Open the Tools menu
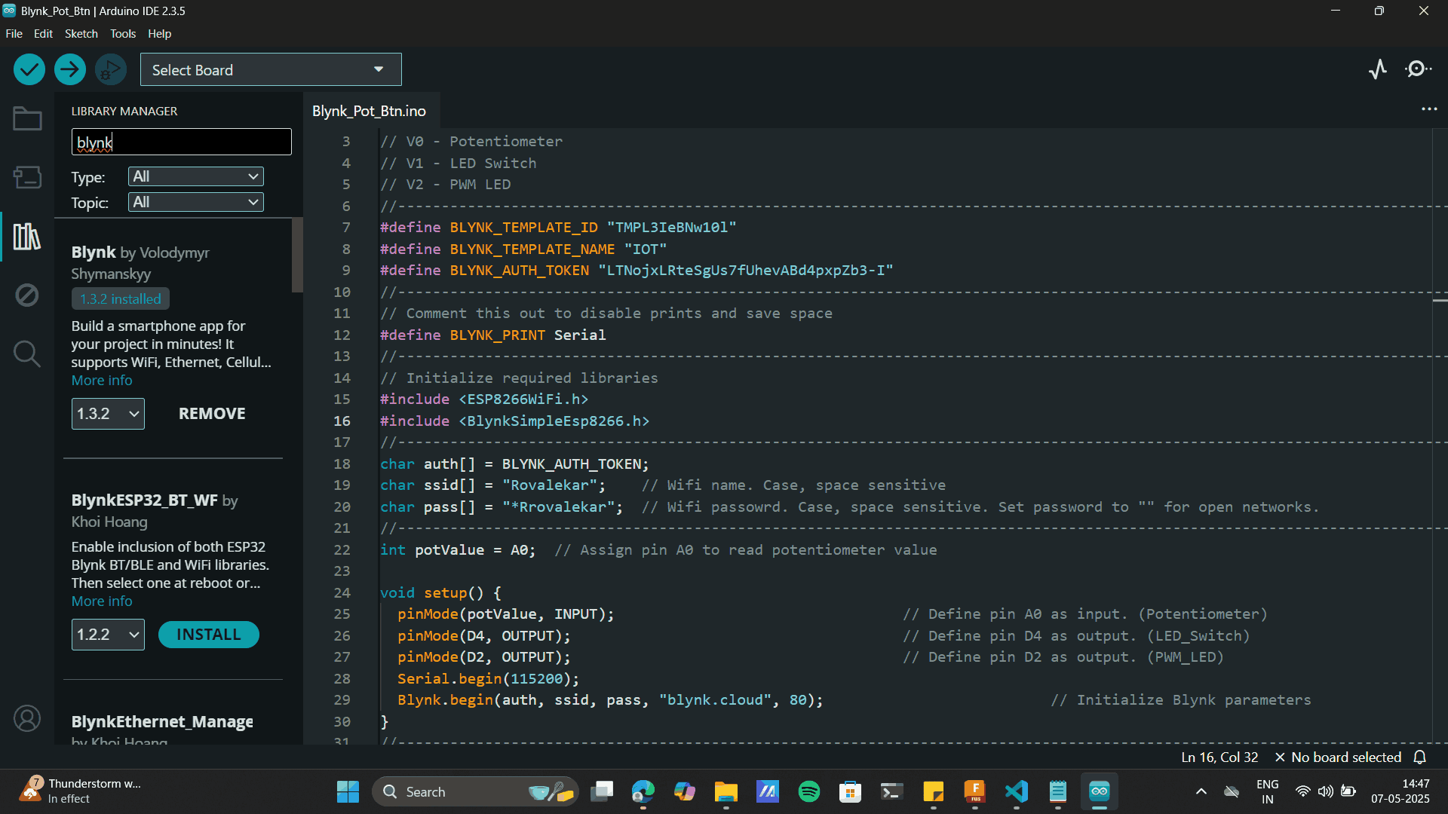Viewport: 1448px width, 814px height. (x=123, y=34)
